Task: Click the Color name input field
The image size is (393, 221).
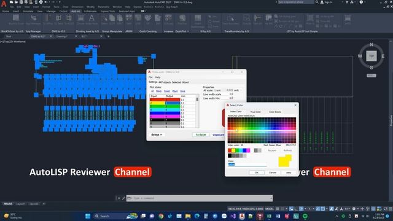Action: tap(247, 165)
